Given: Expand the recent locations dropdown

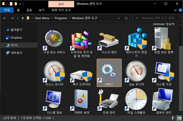Looking at the screenshot, I should point(18,18).
